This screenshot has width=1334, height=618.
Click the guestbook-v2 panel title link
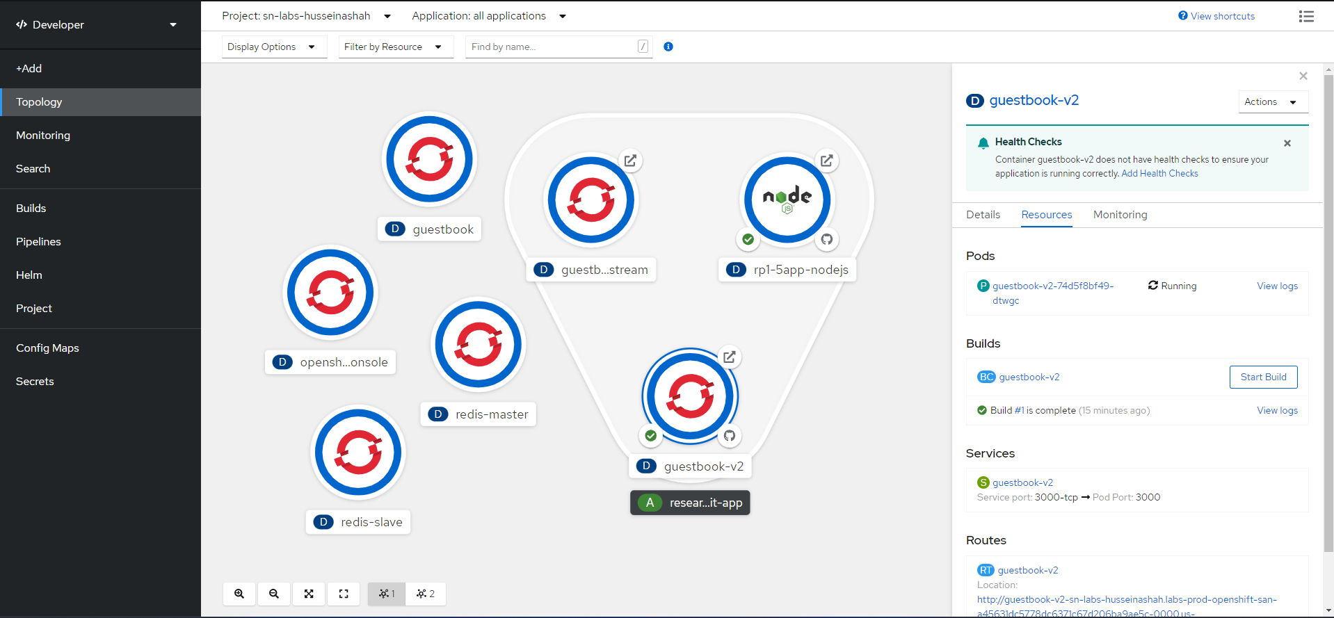tap(1034, 100)
